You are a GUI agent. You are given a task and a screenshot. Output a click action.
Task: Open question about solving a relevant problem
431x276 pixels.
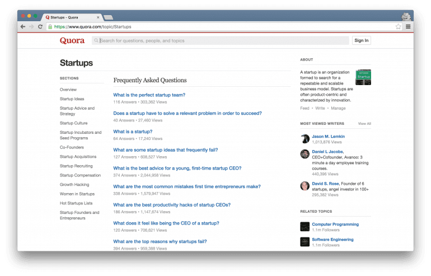[188, 113]
